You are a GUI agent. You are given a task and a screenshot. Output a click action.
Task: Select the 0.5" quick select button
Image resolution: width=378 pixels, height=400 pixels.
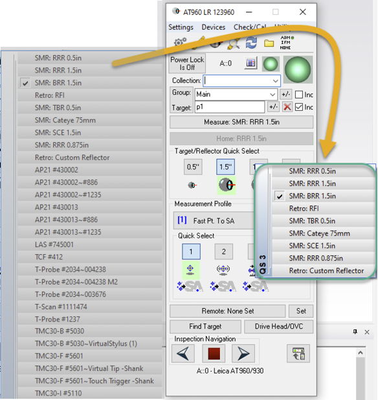click(x=193, y=167)
